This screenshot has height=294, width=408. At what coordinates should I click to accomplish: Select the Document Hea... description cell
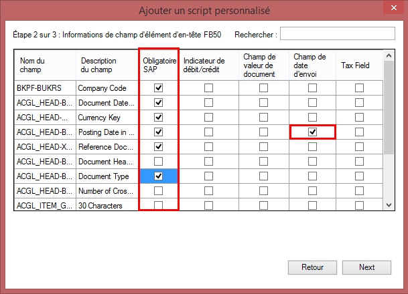107,162
